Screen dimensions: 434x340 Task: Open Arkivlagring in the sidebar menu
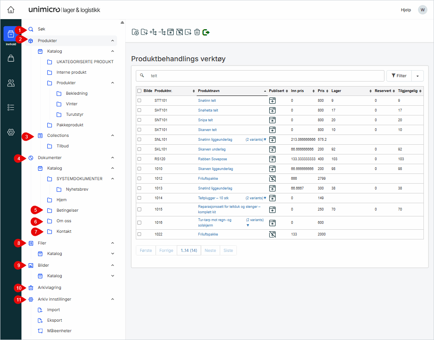tap(49, 288)
